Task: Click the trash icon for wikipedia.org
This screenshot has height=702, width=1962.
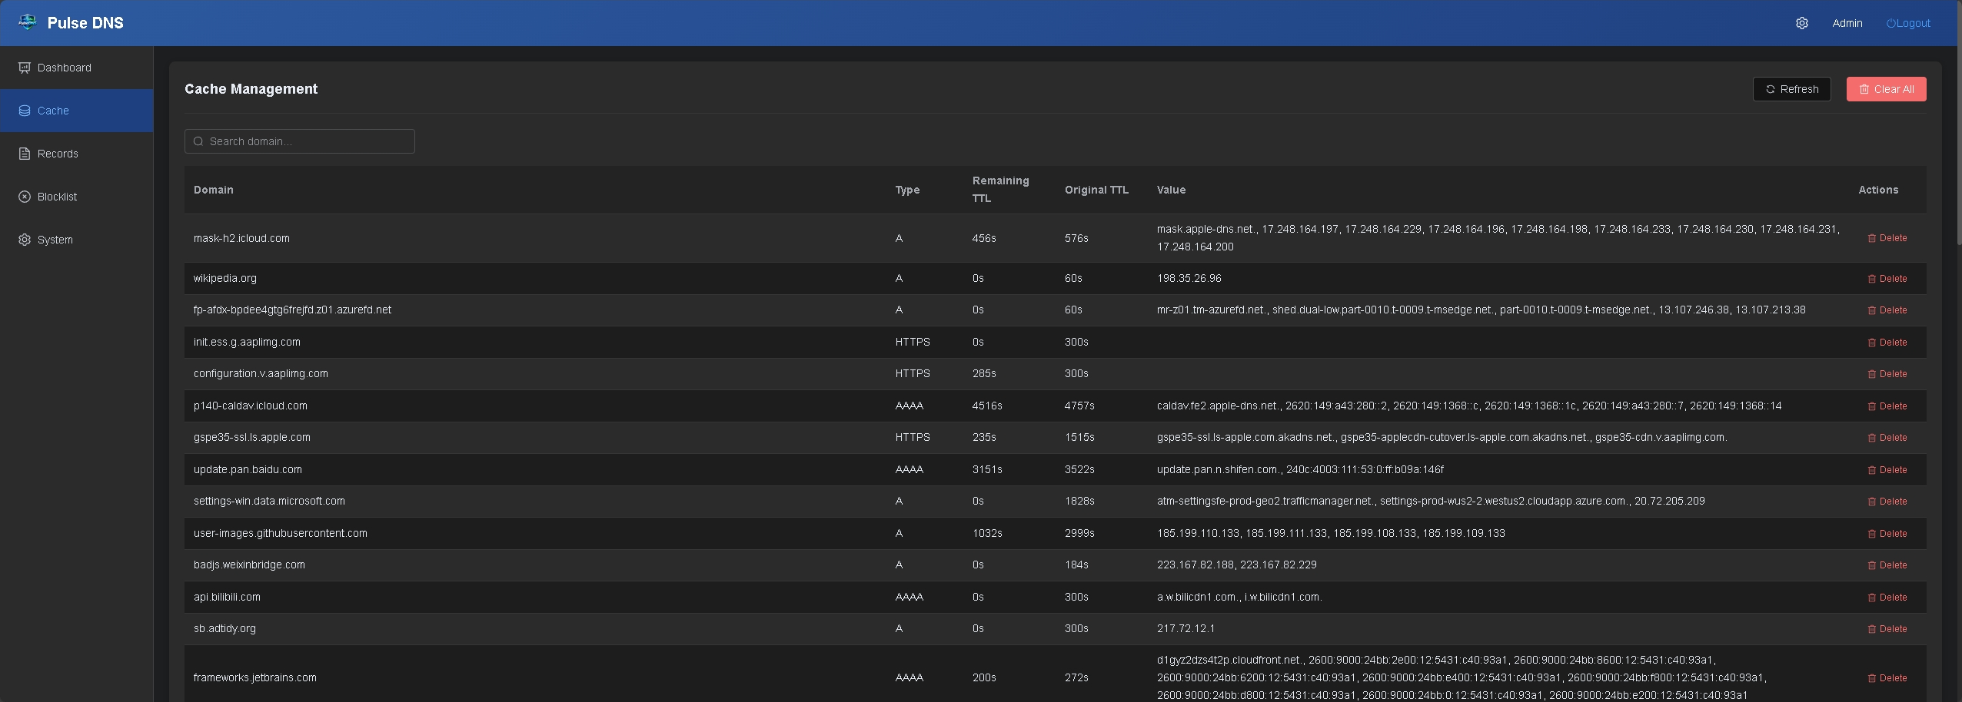Action: 1873,278
